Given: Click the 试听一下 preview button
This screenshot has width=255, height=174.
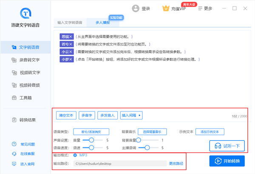Looking at the screenshot, I should (227, 146).
